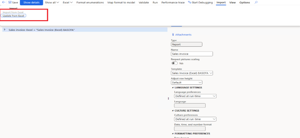Viewport: 300px width, 138px height.
Task: Switch to the View tab
Action: [232, 2]
